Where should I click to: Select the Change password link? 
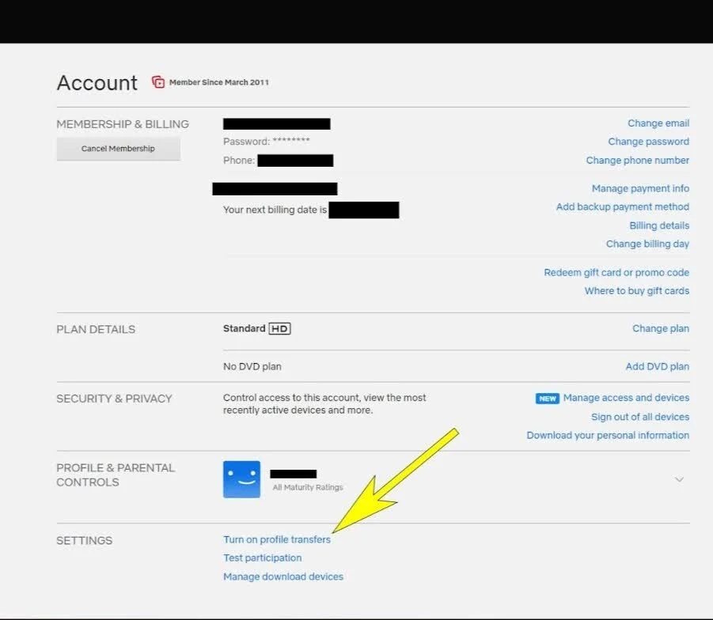point(648,142)
